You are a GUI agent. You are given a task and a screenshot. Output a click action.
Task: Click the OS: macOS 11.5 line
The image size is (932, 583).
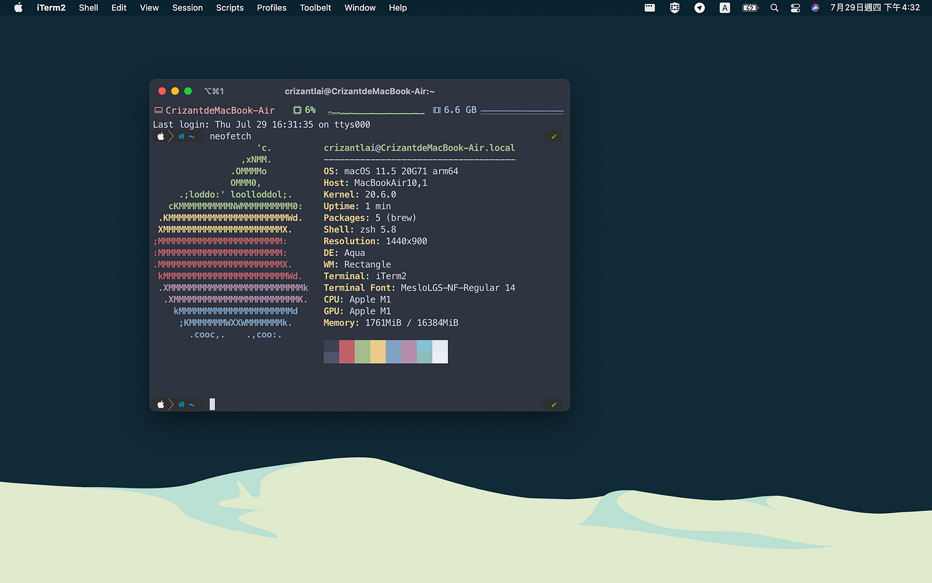click(391, 171)
